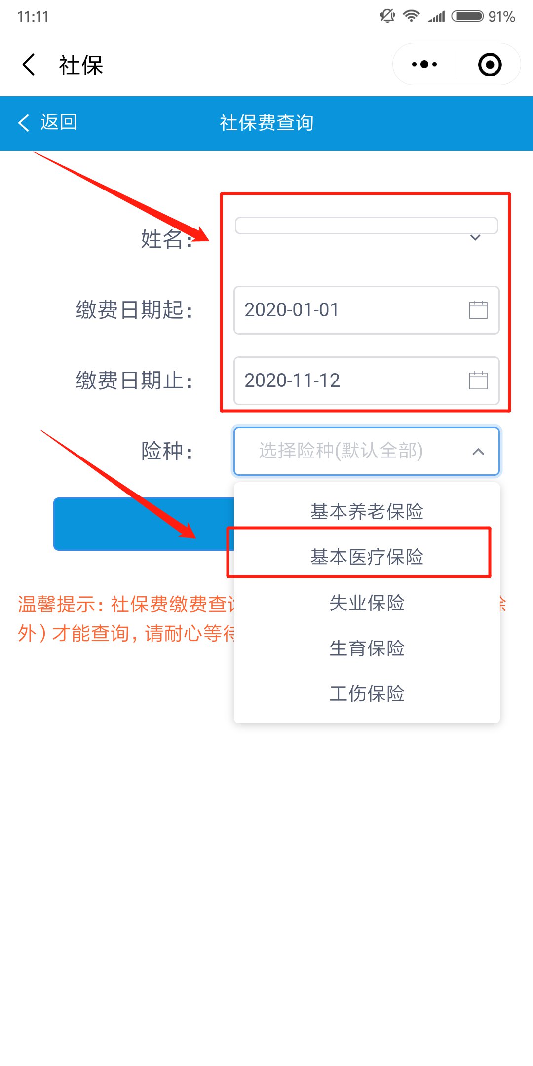Tap the back arrow beside 社保 title
The height and width of the screenshot is (1066, 533).
point(29,65)
